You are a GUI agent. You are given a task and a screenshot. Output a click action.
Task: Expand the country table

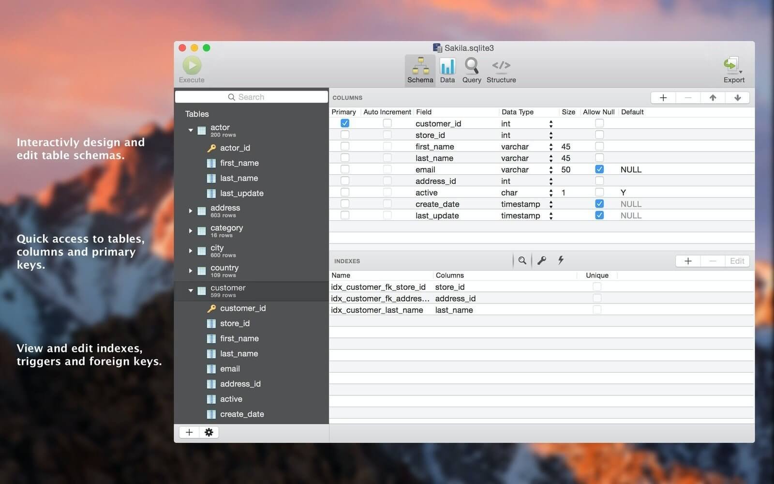[x=190, y=271]
